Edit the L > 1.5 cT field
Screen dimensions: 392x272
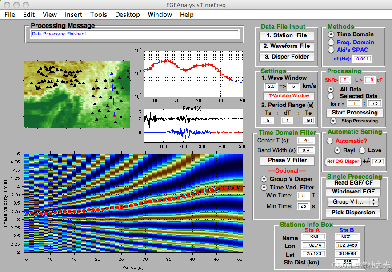[x=370, y=80]
